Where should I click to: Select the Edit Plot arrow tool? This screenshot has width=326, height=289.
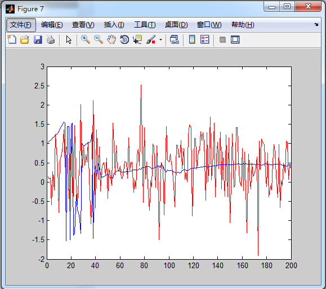[69, 39]
